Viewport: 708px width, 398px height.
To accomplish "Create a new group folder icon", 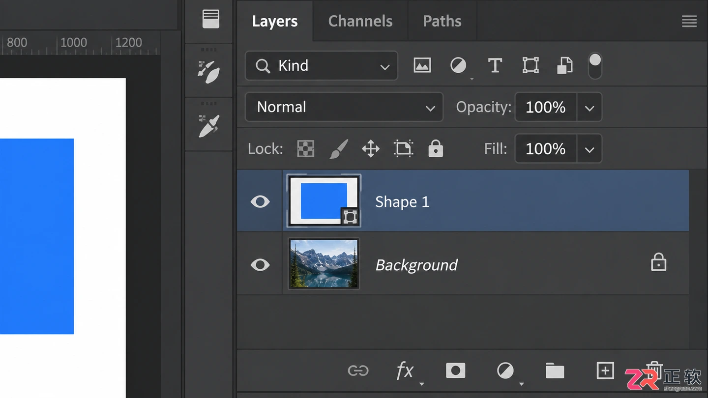I will click(x=555, y=370).
